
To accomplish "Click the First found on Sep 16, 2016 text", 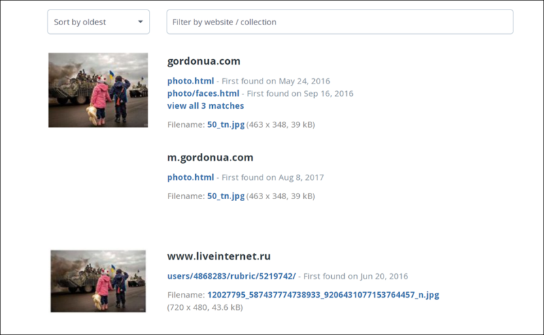I will tap(300, 93).
